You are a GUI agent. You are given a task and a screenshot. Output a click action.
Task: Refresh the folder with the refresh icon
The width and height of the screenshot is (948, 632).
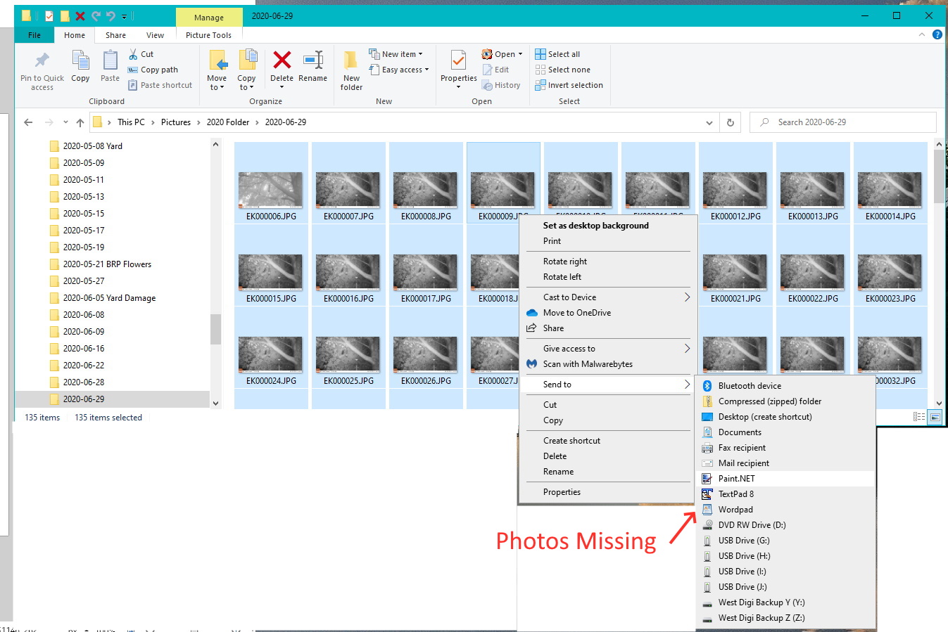pyautogui.click(x=730, y=122)
